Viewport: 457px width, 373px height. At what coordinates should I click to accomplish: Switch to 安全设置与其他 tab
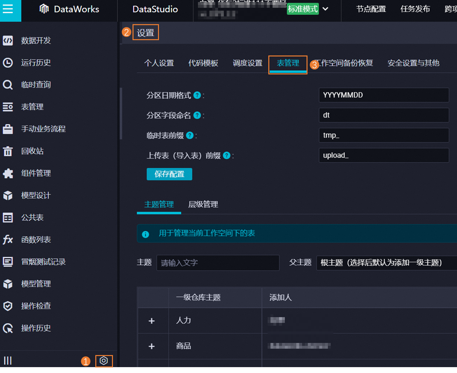click(413, 63)
